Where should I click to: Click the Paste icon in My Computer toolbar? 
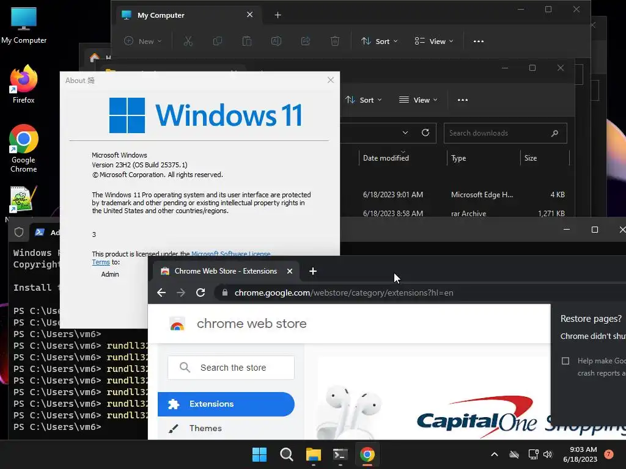tap(247, 41)
